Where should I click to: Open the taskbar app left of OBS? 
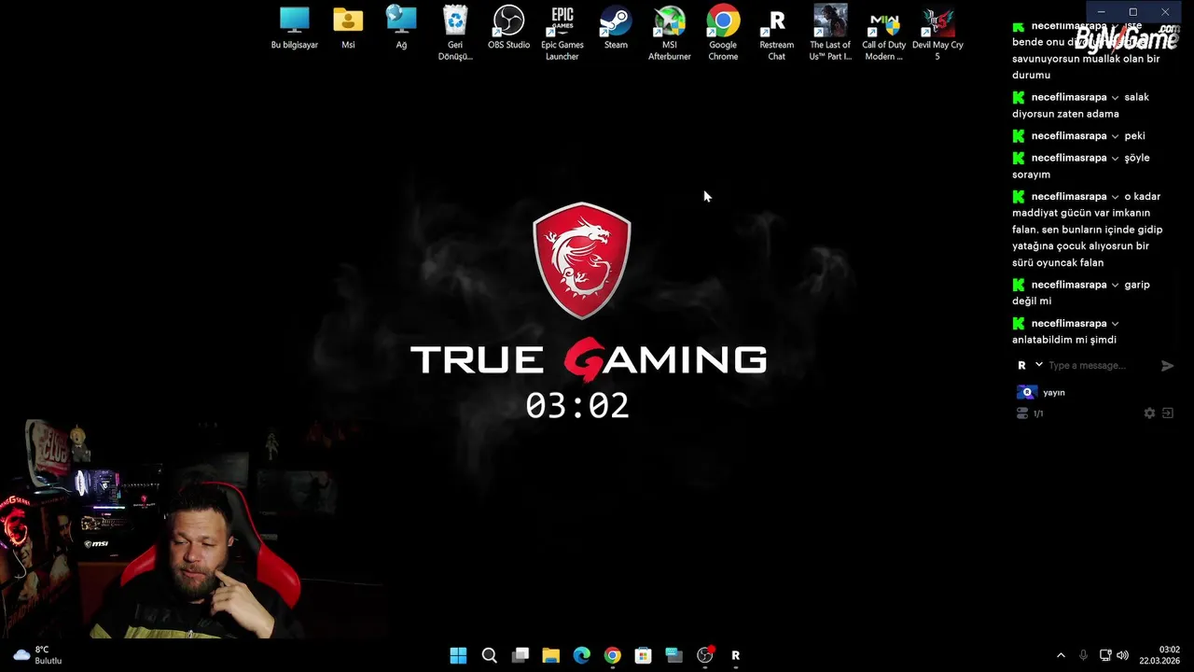coord(673,655)
